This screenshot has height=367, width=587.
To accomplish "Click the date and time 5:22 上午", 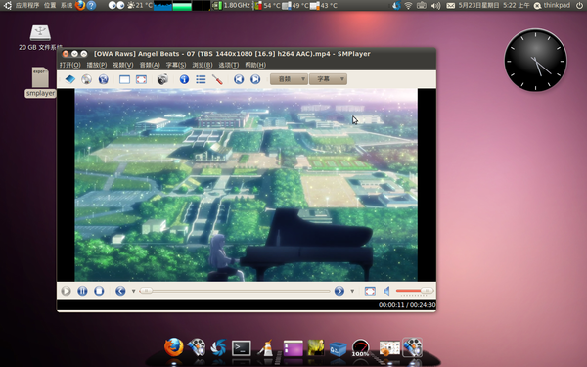I will pos(494,5).
